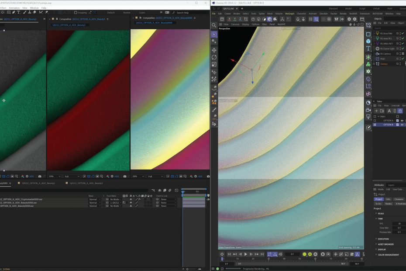Click the FPS value field in Attributes

[399, 223]
